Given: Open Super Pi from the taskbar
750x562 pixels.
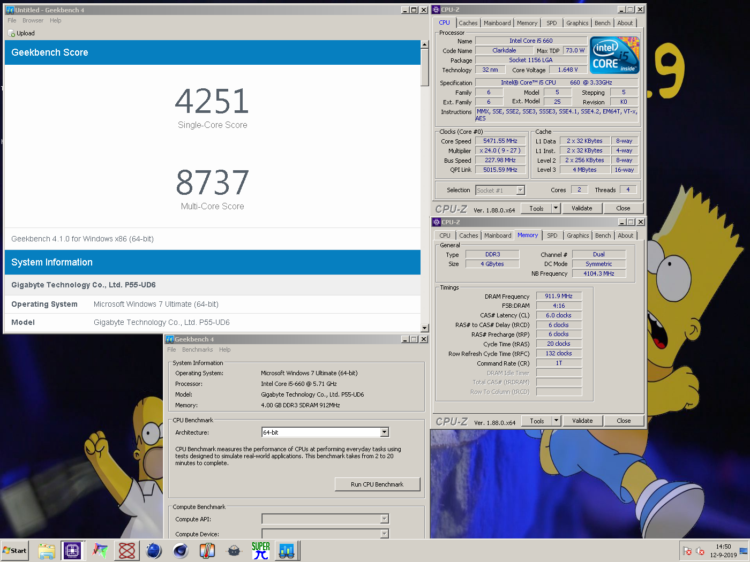Looking at the screenshot, I should [261, 551].
